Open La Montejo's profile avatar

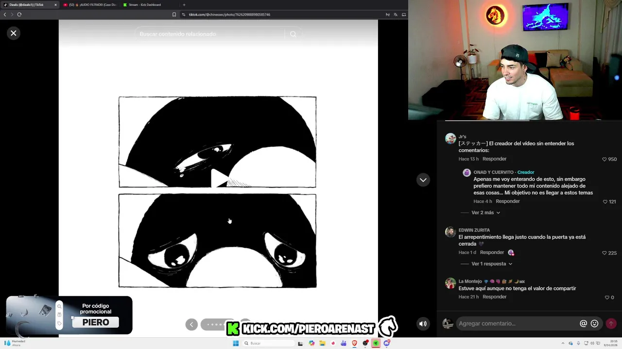(450, 283)
